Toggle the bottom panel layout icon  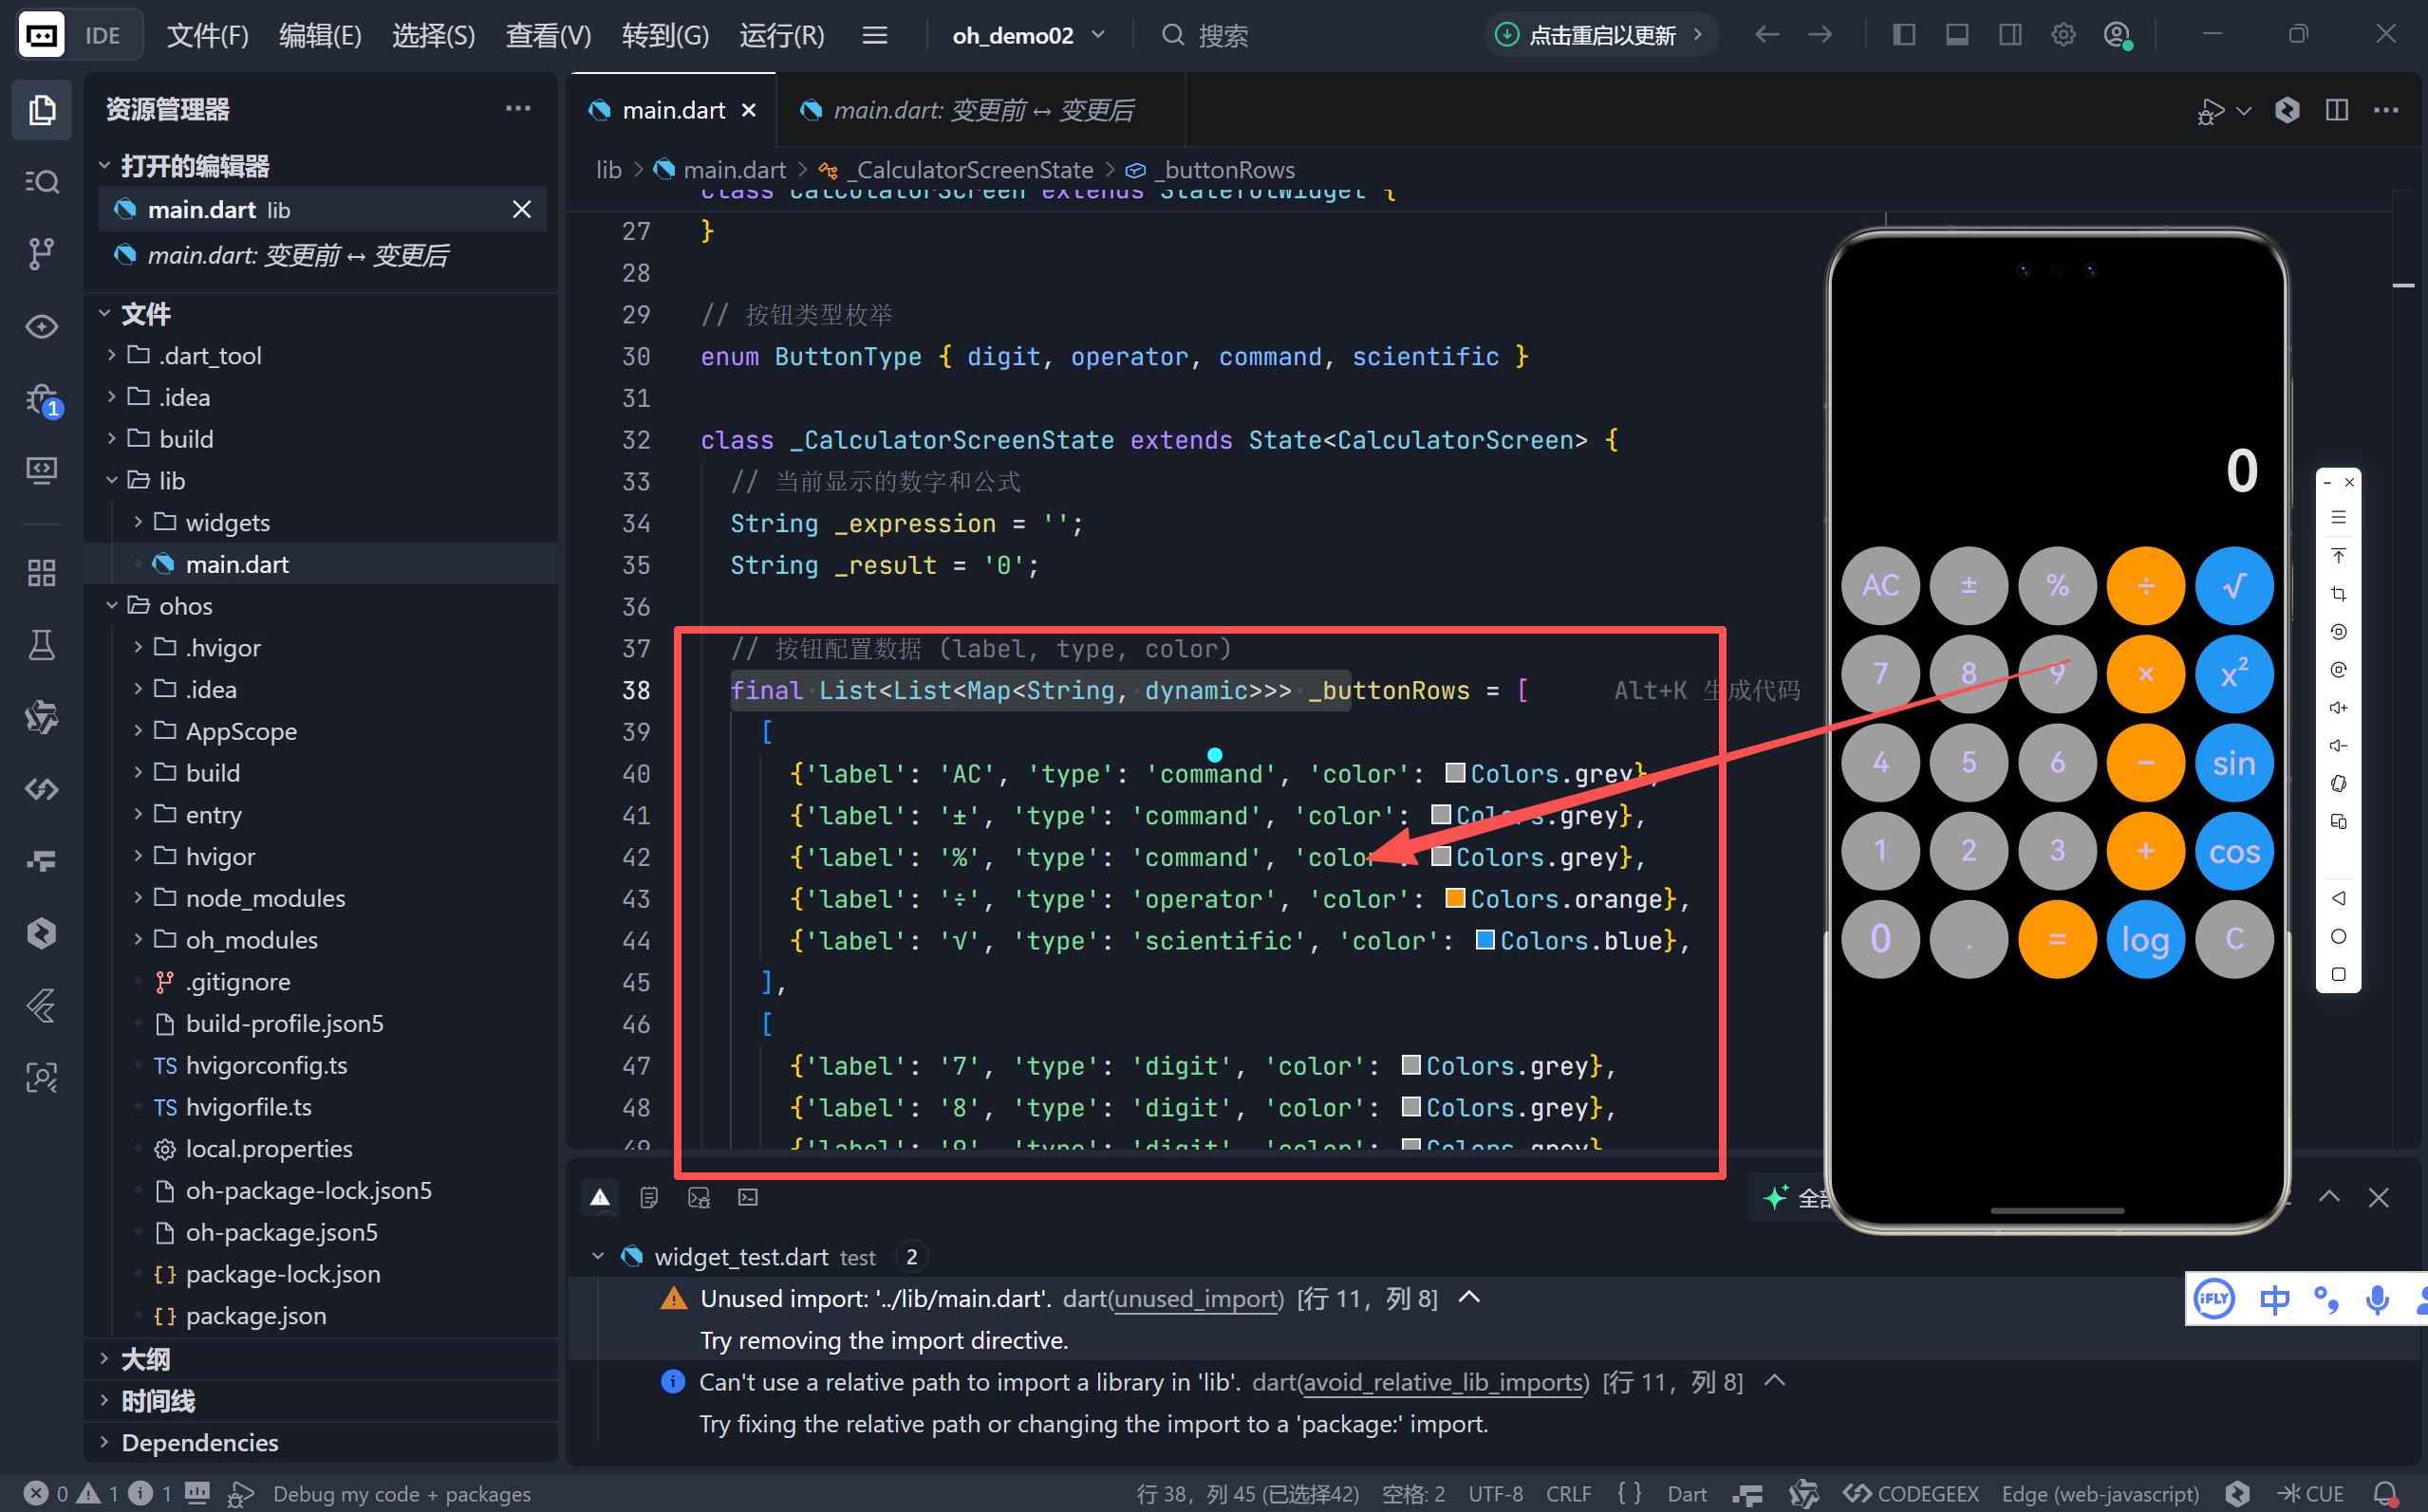(x=1957, y=35)
